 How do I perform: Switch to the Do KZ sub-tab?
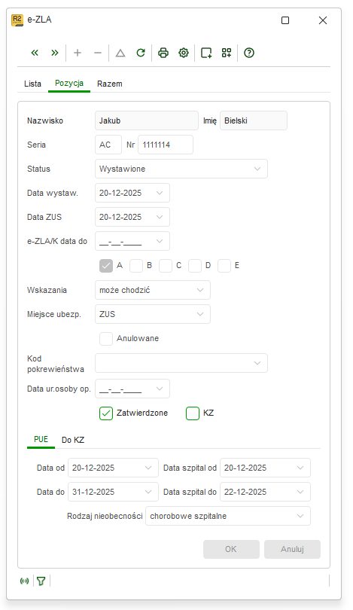click(x=73, y=440)
